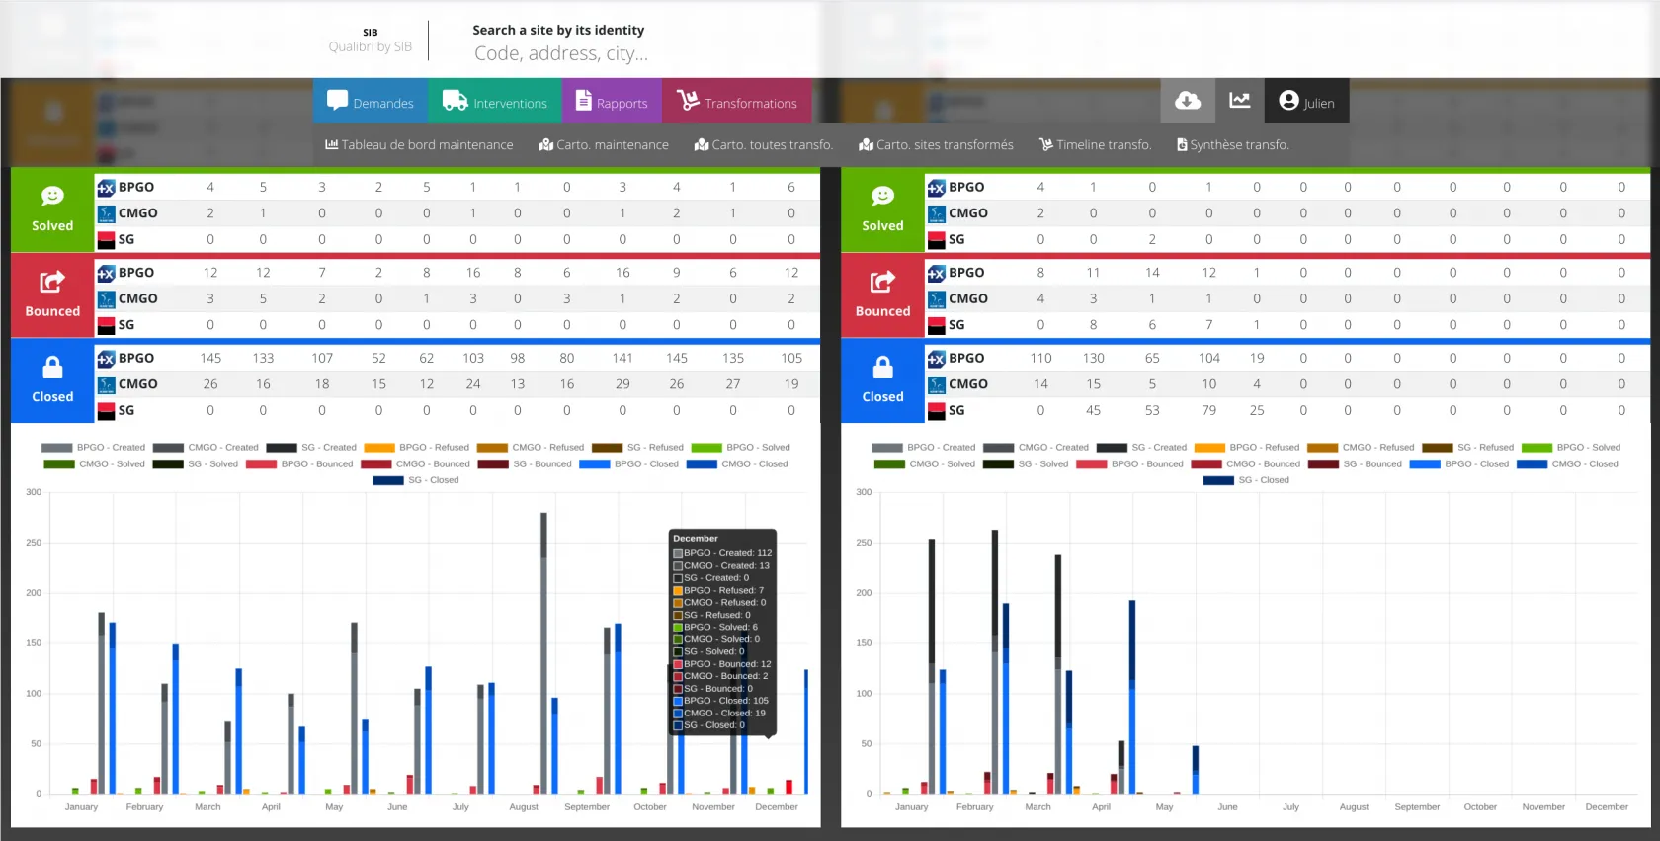This screenshot has height=841, width=1660.
Task: Switch to the Interventions tab
Action: click(494, 102)
